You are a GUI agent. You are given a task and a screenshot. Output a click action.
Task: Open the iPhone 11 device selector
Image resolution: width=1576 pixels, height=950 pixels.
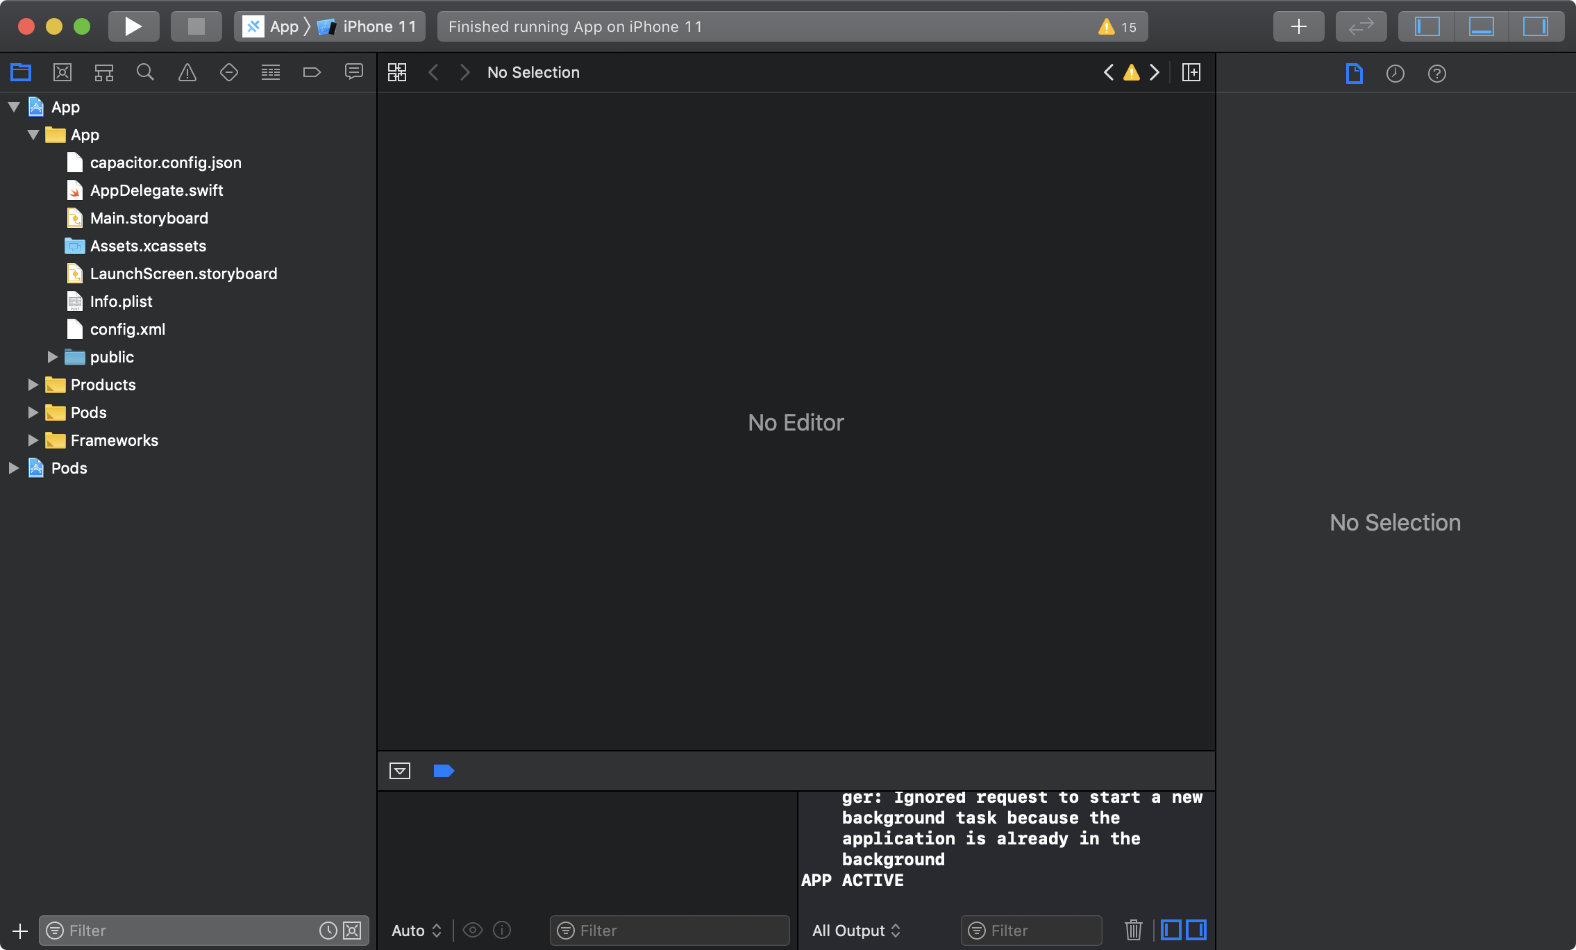[368, 26]
